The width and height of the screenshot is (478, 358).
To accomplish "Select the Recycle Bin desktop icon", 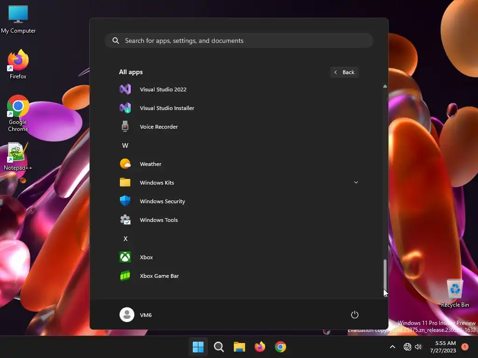I will pyautogui.click(x=455, y=293).
